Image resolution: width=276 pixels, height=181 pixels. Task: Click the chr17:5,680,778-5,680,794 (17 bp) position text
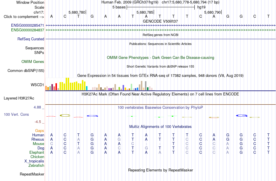[191, 2]
